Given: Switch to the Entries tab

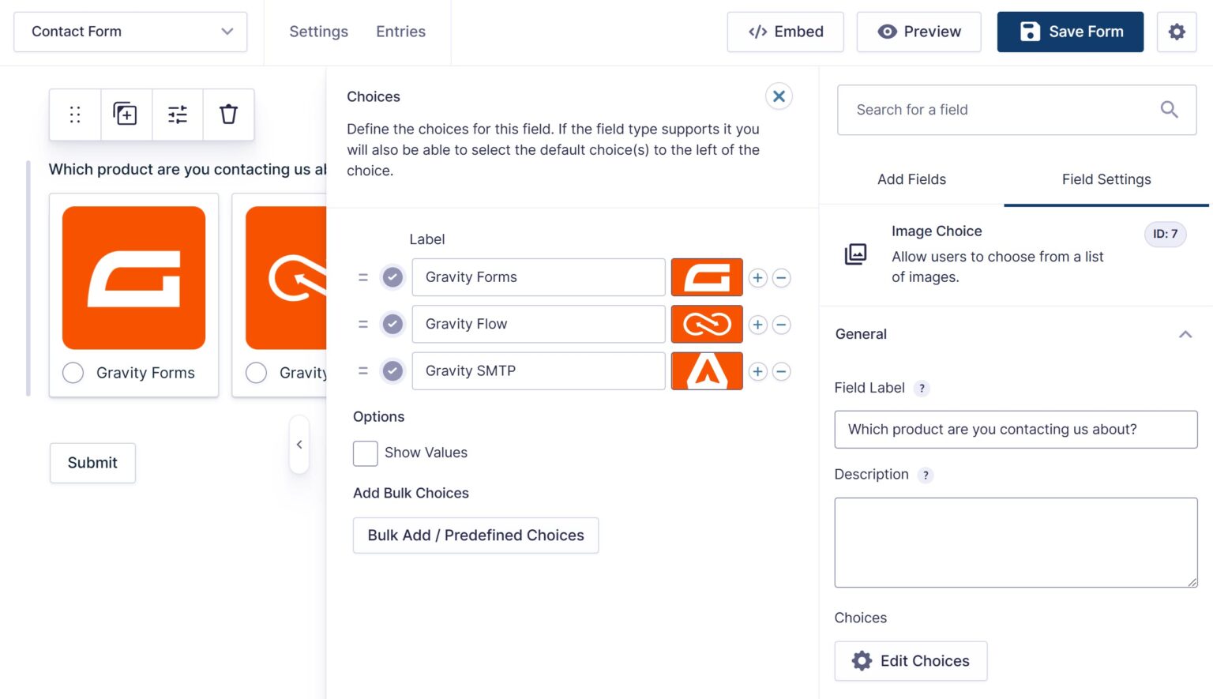Looking at the screenshot, I should point(400,32).
